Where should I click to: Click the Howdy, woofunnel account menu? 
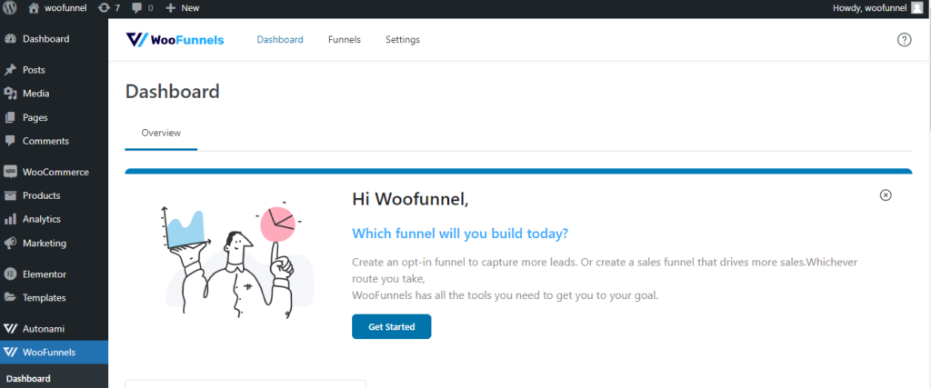878,7
